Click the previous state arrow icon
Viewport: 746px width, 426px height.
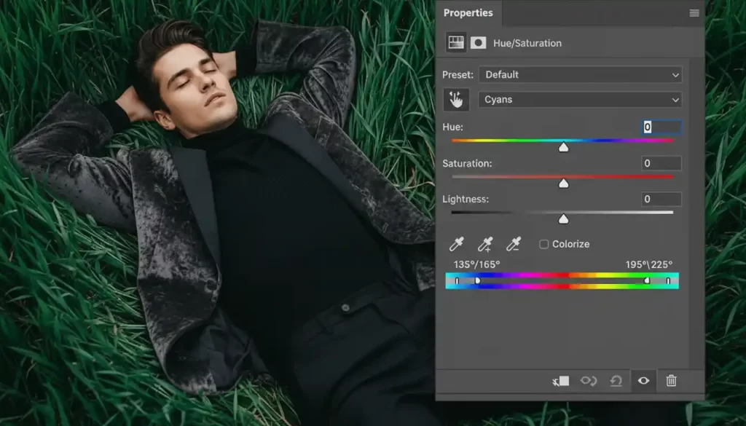pyautogui.click(x=589, y=380)
